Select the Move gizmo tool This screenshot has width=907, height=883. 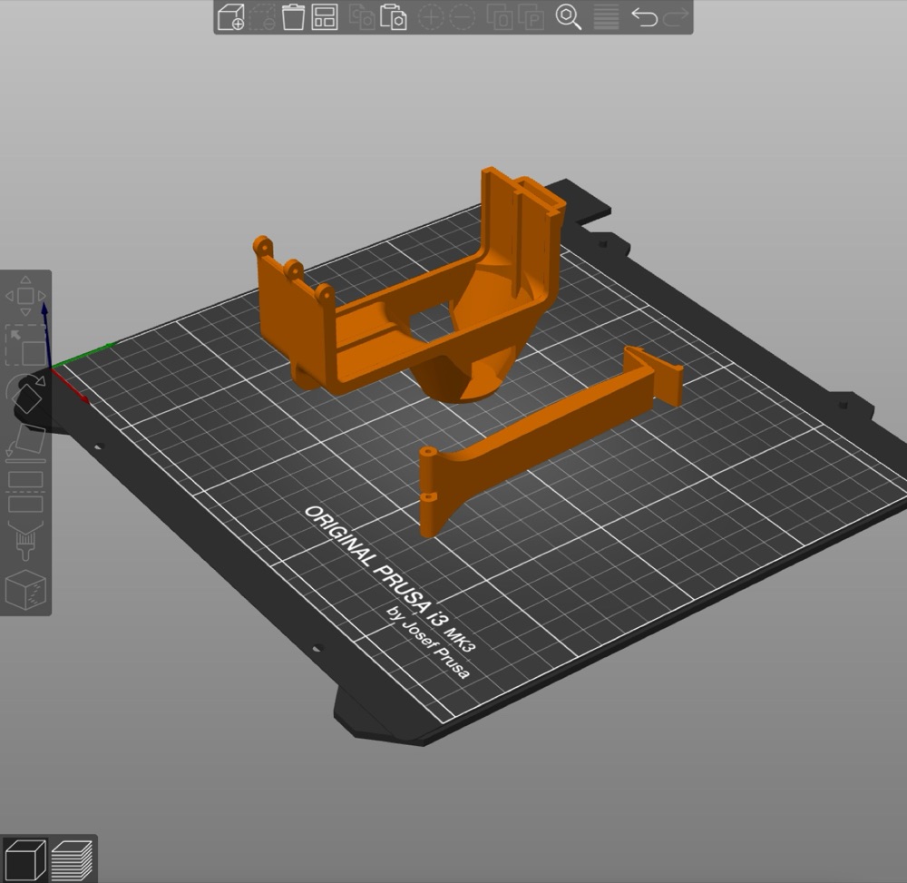[25, 296]
